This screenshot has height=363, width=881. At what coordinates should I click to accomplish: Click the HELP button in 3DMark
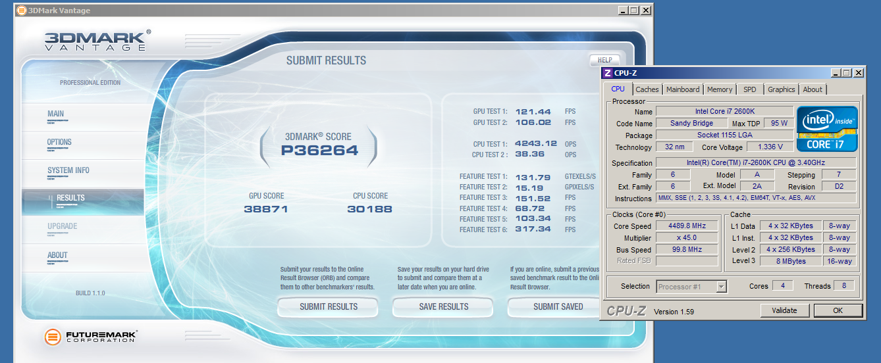pyautogui.click(x=604, y=60)
